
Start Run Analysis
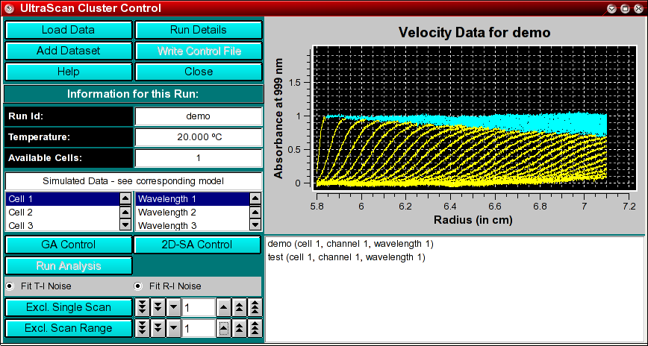pyautogui.click(x=69, y=265)
